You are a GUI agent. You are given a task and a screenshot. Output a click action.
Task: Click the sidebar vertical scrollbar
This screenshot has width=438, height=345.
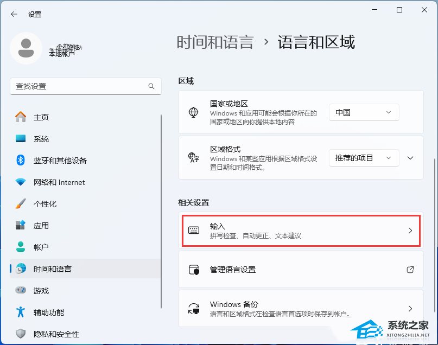(x=161, y=212)
